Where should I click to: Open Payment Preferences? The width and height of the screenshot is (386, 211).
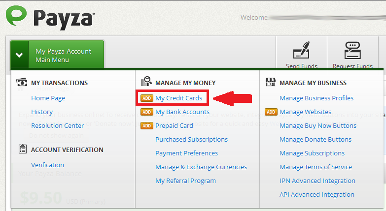pos(187,153)
